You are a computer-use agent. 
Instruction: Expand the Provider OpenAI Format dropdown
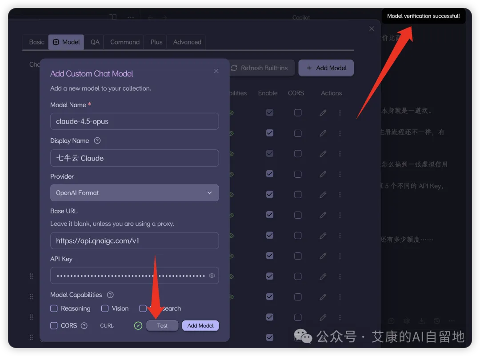[134, 193]
